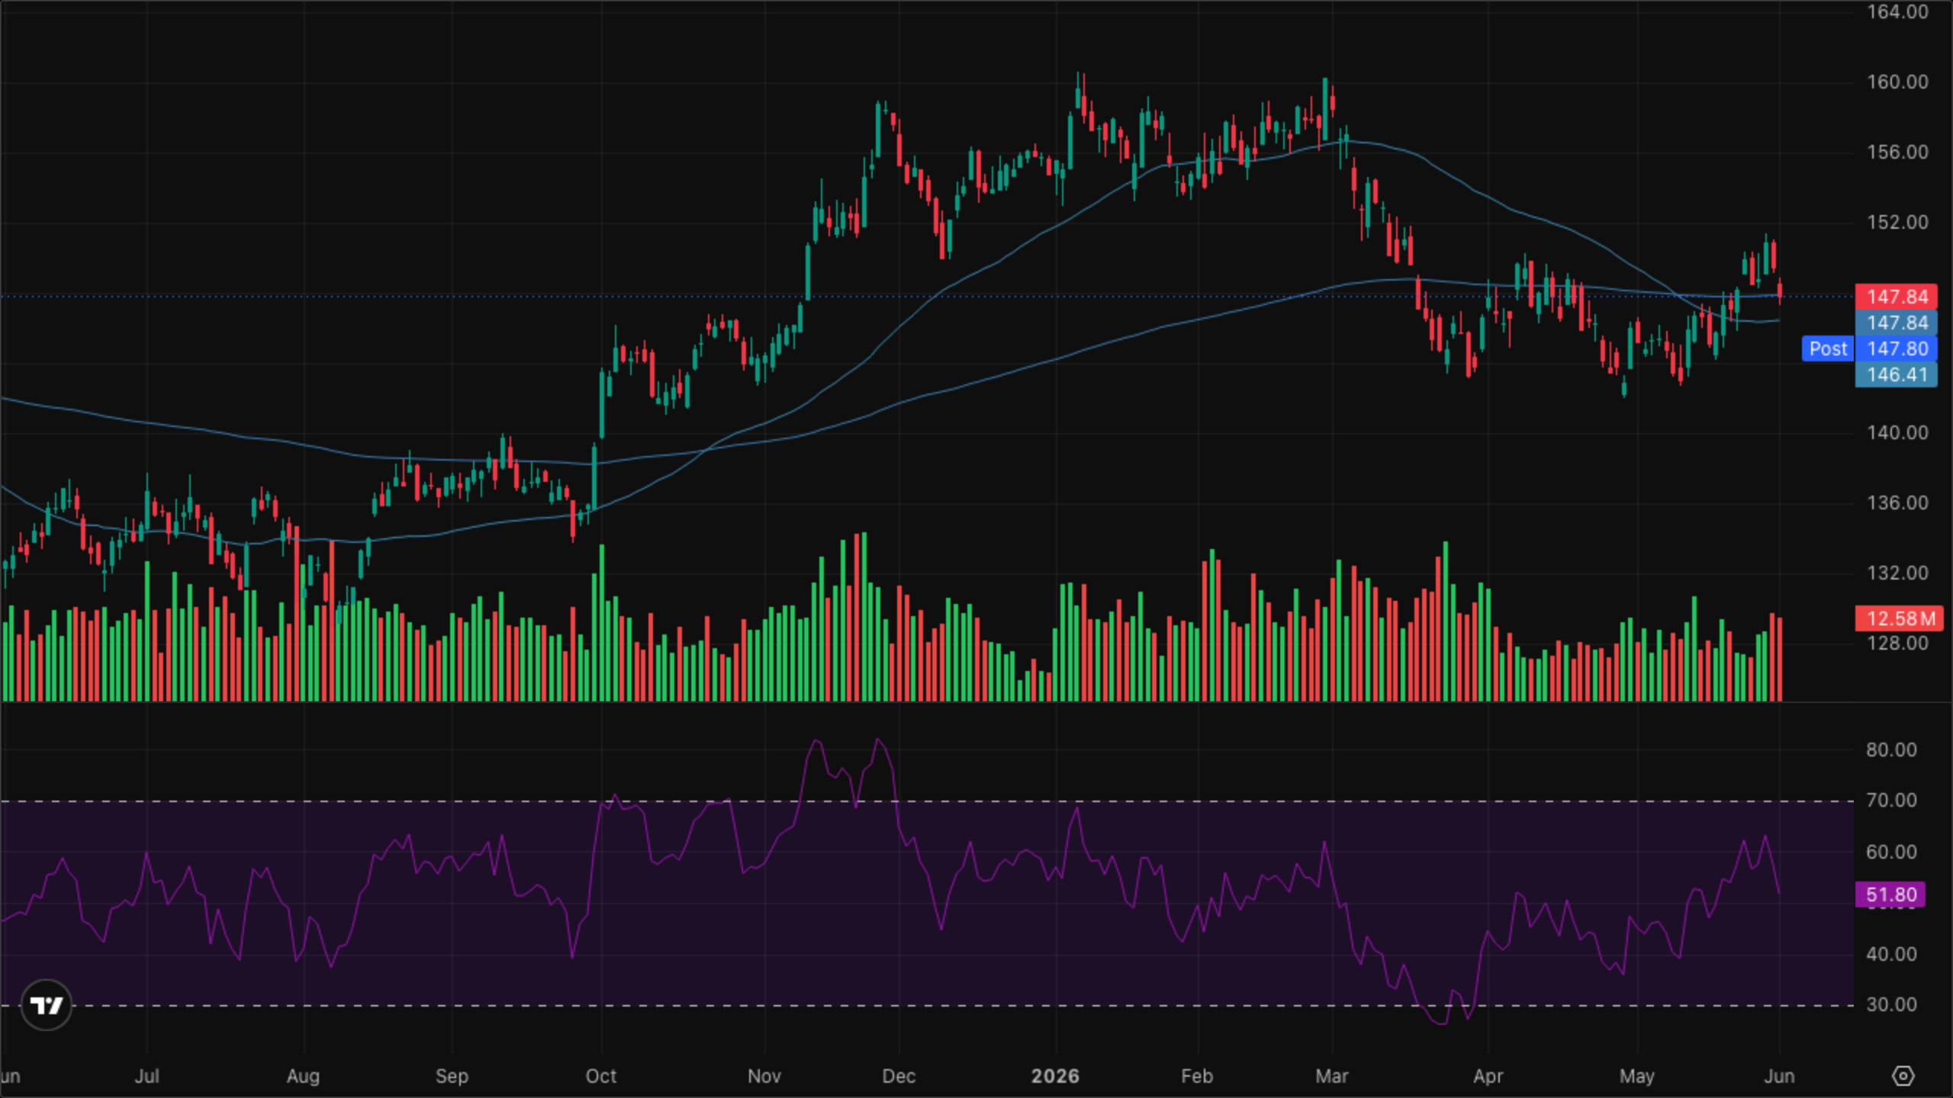Click the 140.00 price axis label

pyautogui.click(x=1897, y=433)
